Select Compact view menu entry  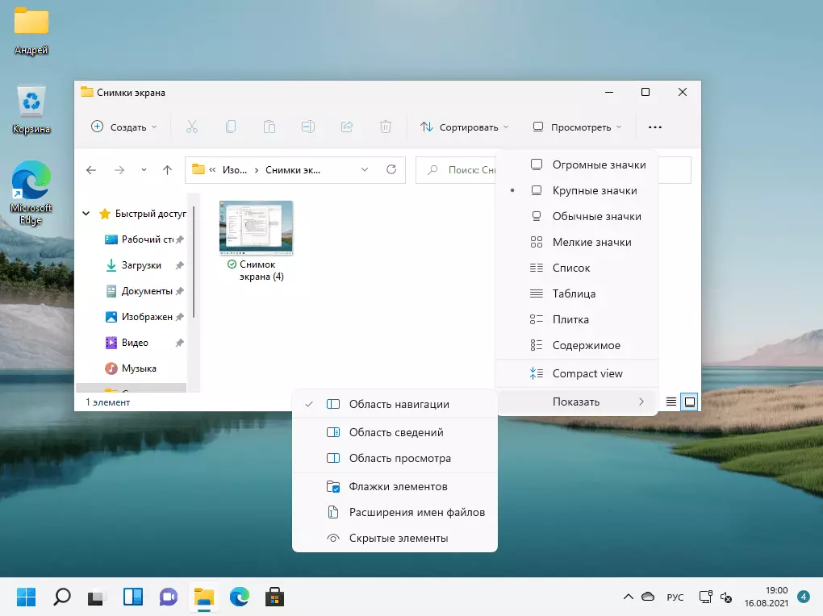(x=587, y=373)
